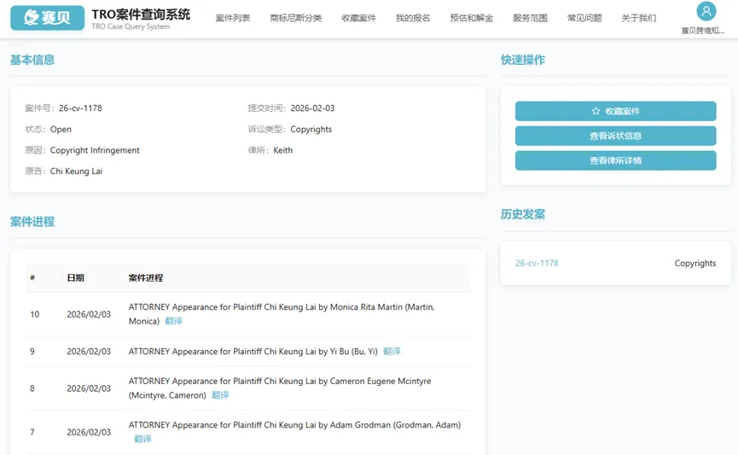Go to 关于我们 page
This screenshot has height=455, width=738.
(x=638, y=18)
